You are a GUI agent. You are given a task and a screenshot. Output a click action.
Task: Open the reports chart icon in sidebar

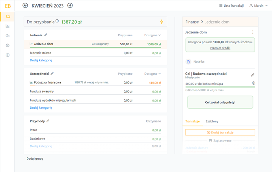coord(7,26)
